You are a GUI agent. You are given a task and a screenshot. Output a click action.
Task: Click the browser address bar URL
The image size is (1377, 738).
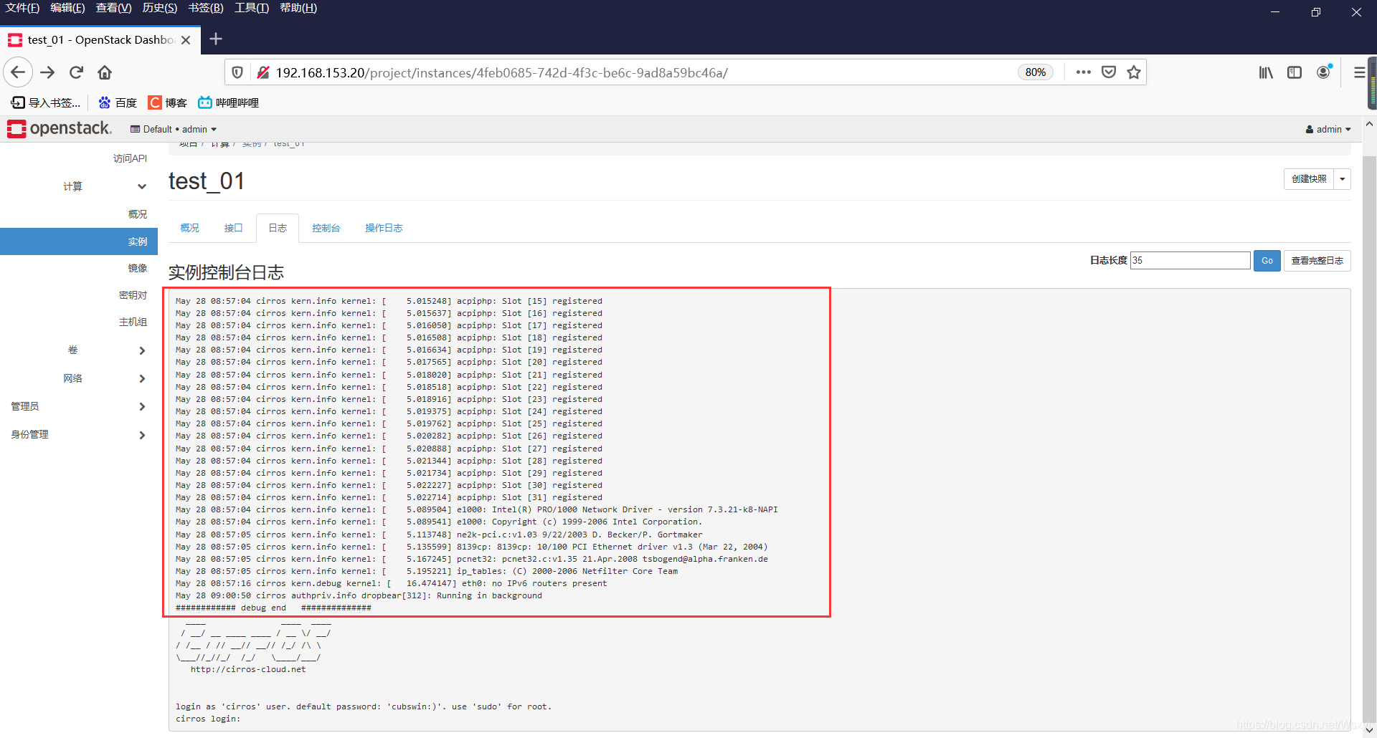[x=501, y=72]
